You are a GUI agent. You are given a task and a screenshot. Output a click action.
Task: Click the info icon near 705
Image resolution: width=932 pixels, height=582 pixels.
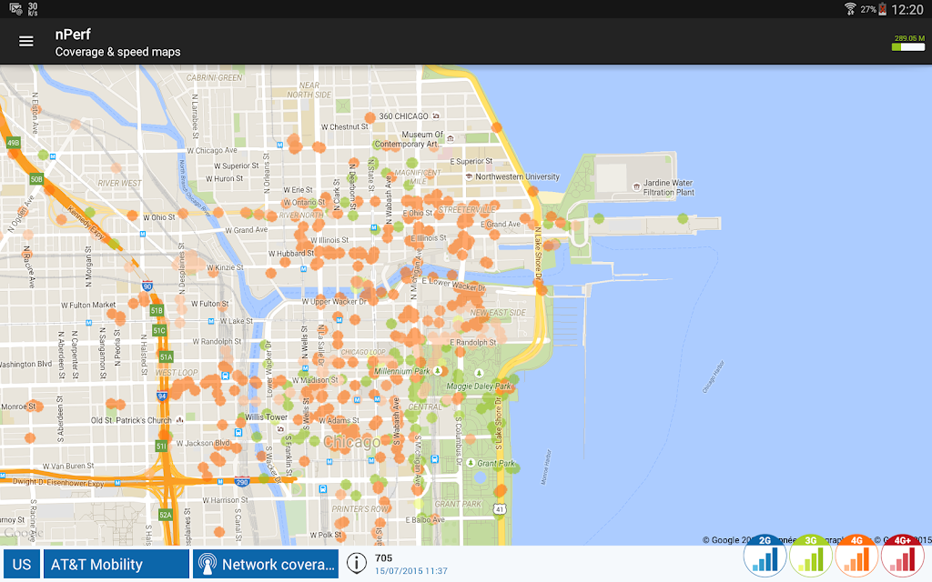[x=357, y=564]
